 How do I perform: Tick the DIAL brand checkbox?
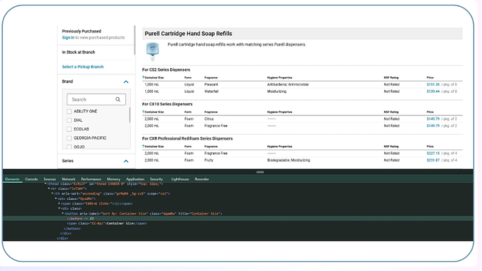click(x=69, y=120)
